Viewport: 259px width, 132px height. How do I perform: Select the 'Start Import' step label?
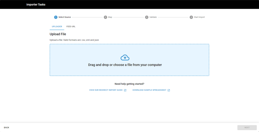[x=199, y=17]
